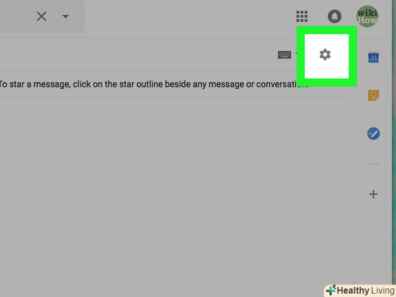Click the plus icon to get add-ons
The height and width of the screenshot is (297, 396).
pyautogui.click(x=373, y=194)
